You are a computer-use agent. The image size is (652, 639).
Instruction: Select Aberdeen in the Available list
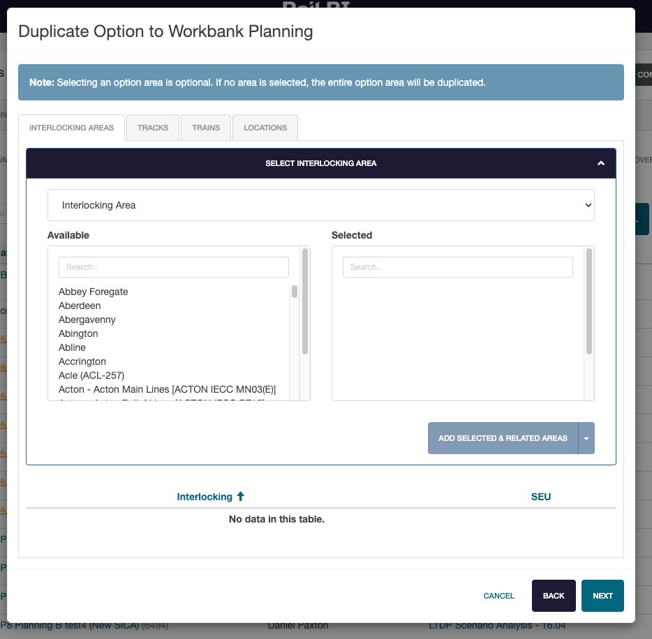pyautogui.click(x=80, y=306)
